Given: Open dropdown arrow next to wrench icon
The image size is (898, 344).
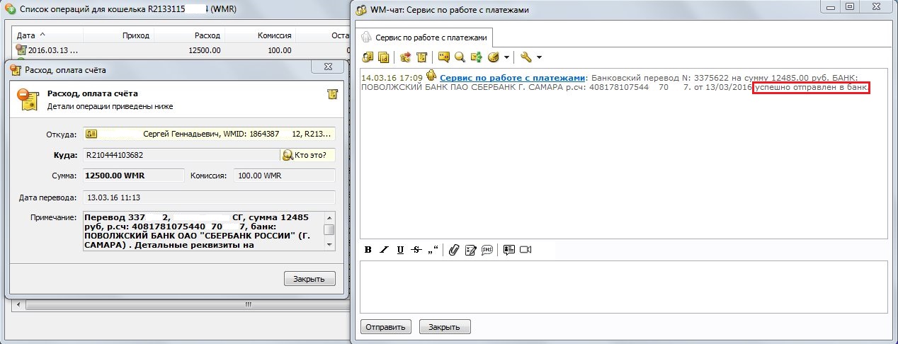Looking at the screenshot, I should tap(539, 57).
